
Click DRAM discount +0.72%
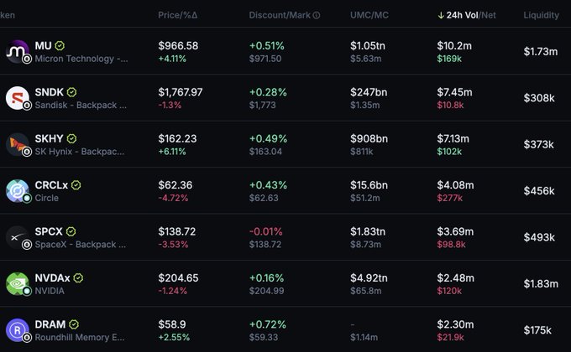[268, 324]
